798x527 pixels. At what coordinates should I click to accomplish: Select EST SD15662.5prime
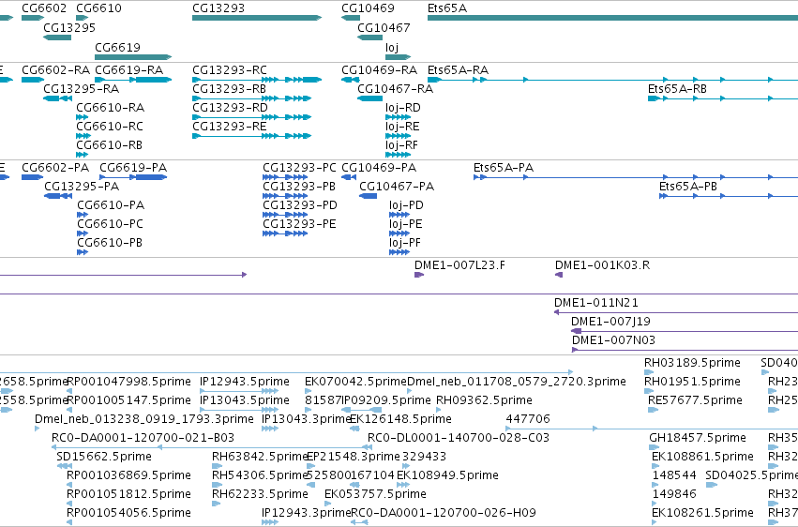(x=104, y=457)
